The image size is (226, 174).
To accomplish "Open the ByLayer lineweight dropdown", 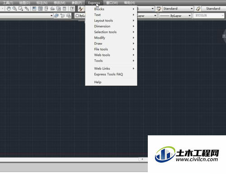I will 175,16.
